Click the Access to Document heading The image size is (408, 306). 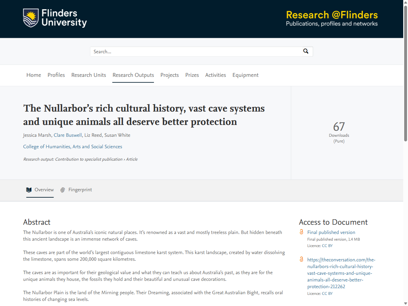(x=333, y=222)
